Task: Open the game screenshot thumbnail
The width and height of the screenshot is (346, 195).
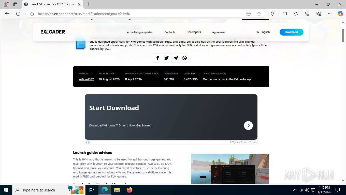Action: (x=230, y=169)
